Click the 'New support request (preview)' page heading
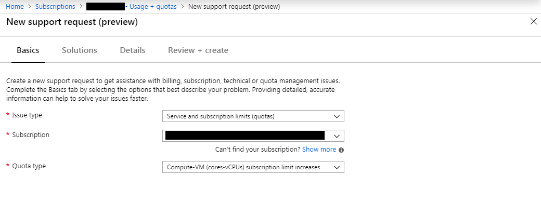The height and width of the screenshot is (202, 541). click(72, 22)
